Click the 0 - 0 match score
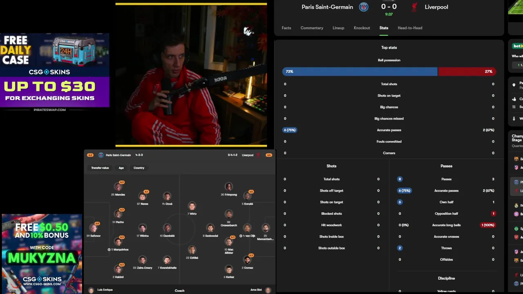This screenshot has width=523, height=294. pos(389,7)
